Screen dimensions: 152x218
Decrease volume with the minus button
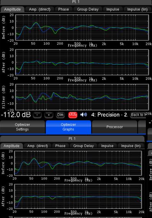click(x=37, y=115)
